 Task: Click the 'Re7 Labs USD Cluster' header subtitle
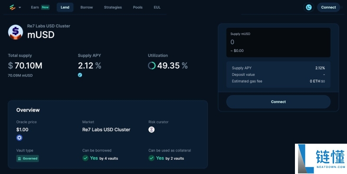(49, 26)
